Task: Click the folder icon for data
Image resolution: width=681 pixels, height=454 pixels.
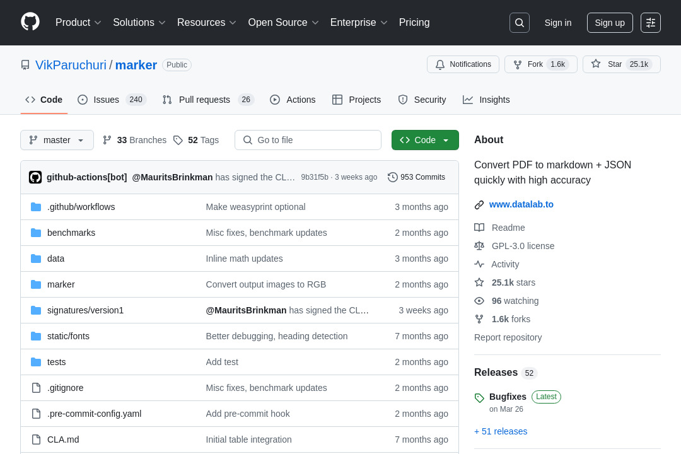Action: pos(36,259)
